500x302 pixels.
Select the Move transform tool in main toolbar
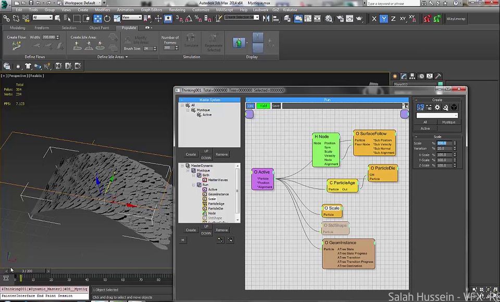pyautogui.click(x=98, y=19)
